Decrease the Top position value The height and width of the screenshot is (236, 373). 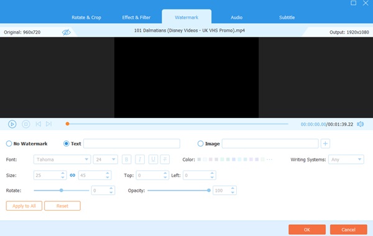[165, 177]
